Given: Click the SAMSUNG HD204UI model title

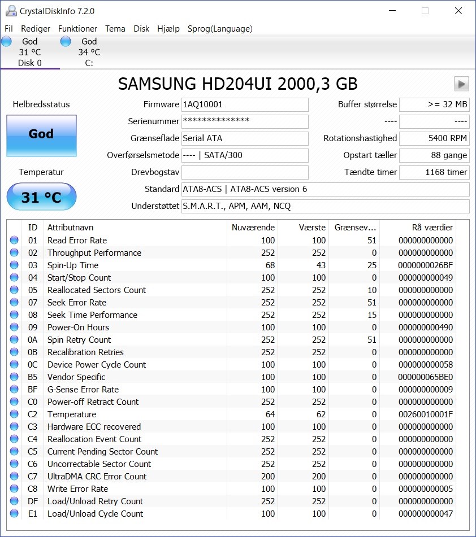Looking at the screenshot, I should point(237,84).
